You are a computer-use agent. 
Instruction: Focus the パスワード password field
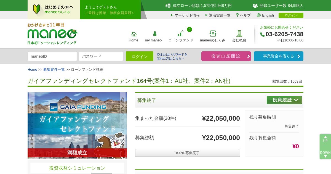click(101, 56)
